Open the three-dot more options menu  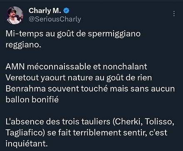(174, 14)
